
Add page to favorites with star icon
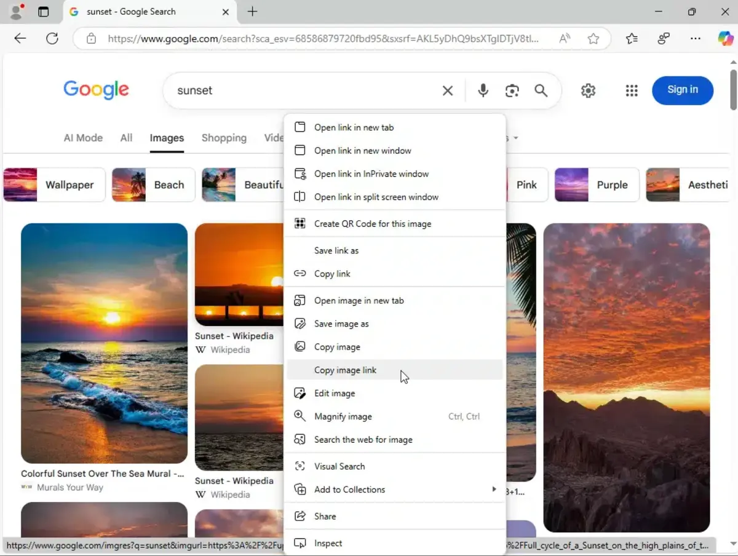tap(593, 39)
